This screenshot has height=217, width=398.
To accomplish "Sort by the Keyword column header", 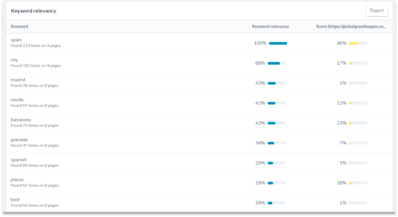I will [19, 26].
